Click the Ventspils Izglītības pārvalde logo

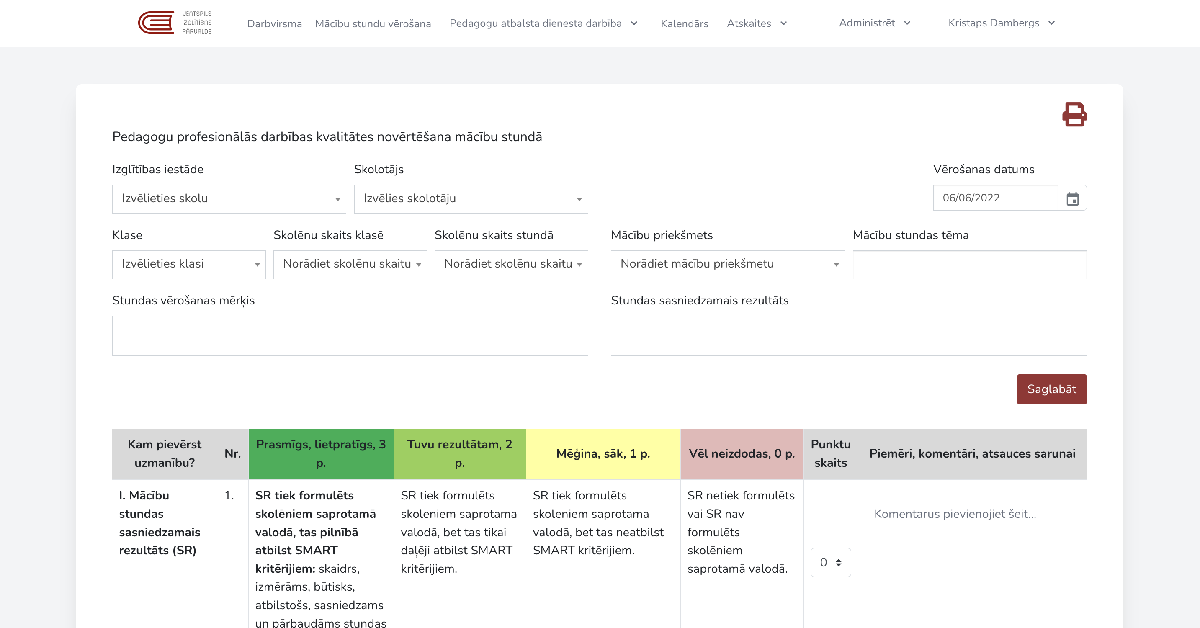175,23
